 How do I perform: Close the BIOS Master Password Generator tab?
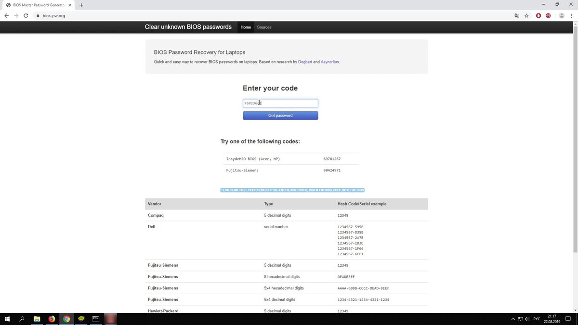[70, 5]
